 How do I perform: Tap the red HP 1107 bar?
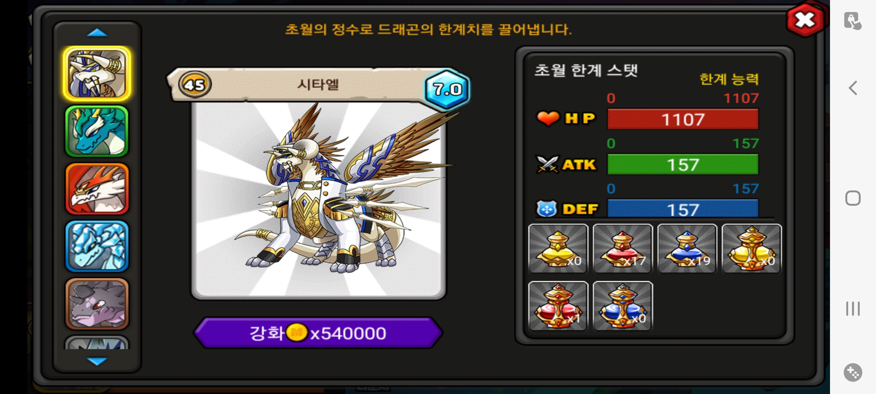point(683,119)
